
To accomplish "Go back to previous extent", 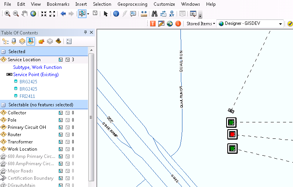I will click(63, 14).
